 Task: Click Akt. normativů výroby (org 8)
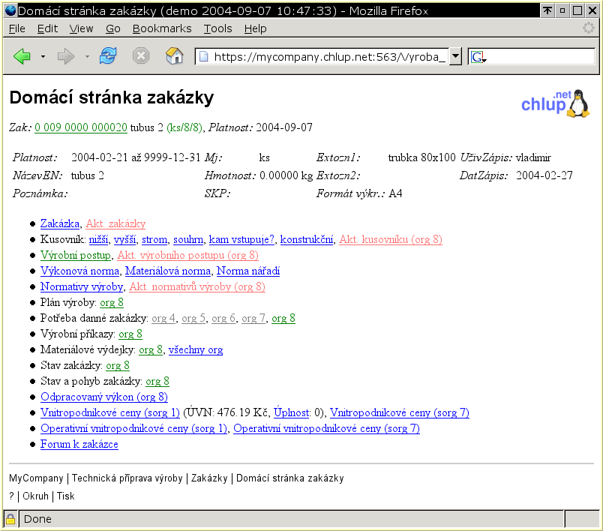coord(197,286)
